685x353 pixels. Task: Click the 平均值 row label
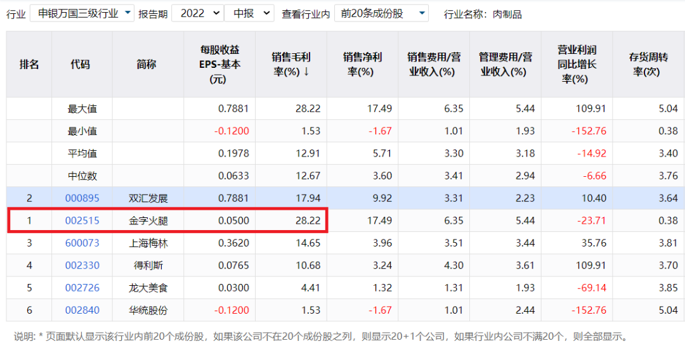[x=82, y=153]
